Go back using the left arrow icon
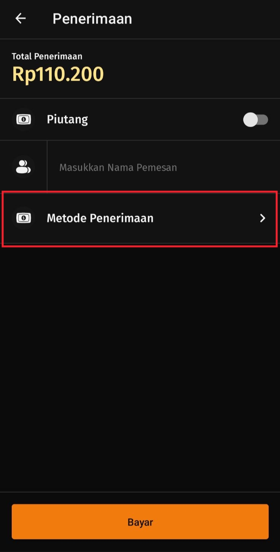The height and width of the screenshot is (552, 280). pos(21,18)
